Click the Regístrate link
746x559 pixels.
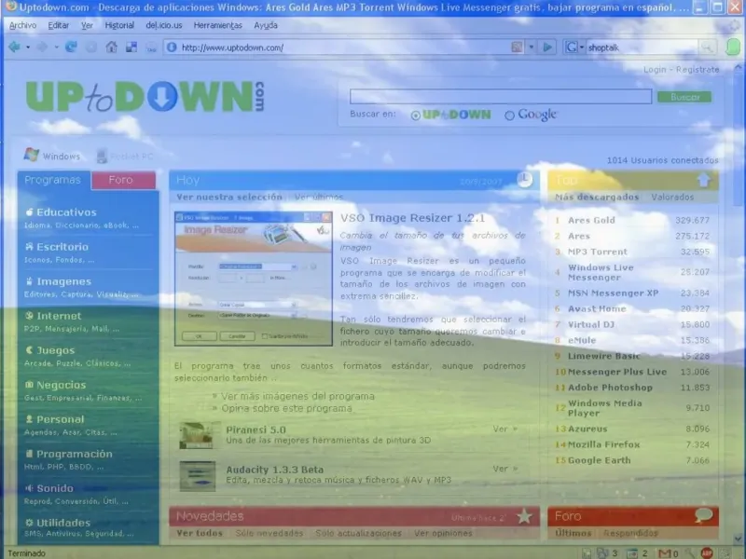698,70
